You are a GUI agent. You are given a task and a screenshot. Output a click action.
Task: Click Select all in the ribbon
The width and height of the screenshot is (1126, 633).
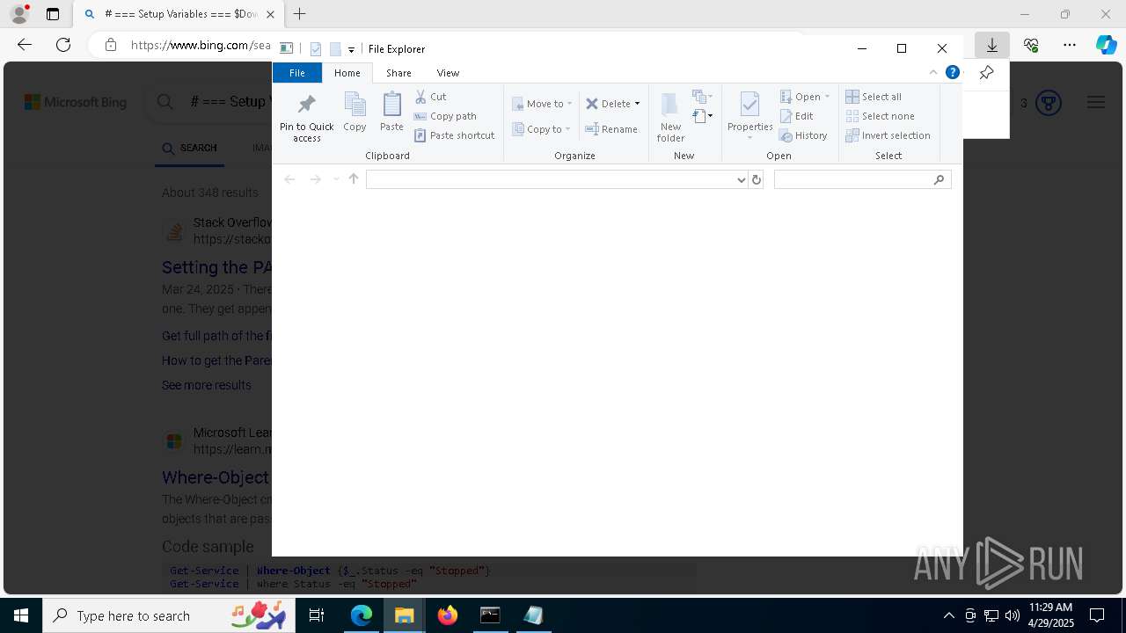pos(874,97)
